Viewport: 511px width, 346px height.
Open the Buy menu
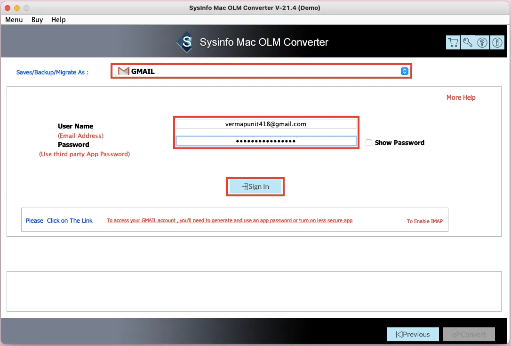(37, 20)
